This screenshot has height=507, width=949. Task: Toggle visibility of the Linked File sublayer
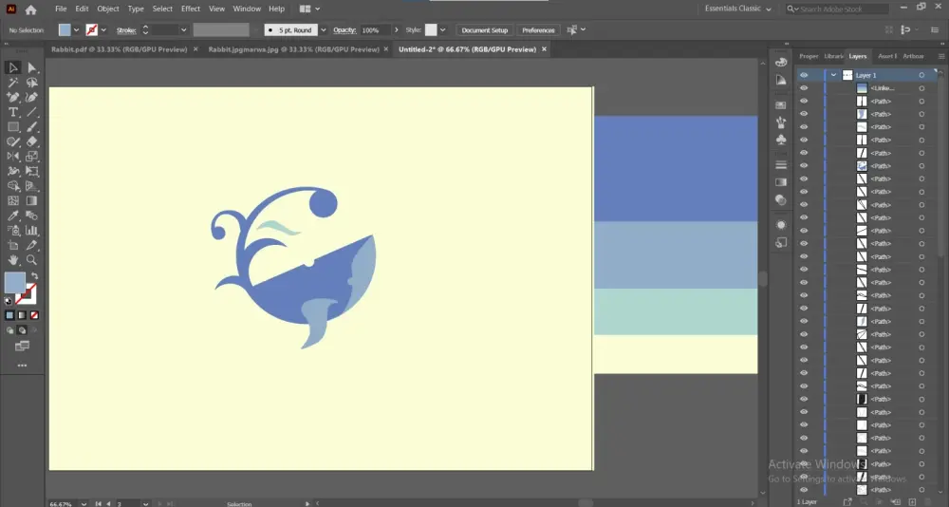point(804,88)
